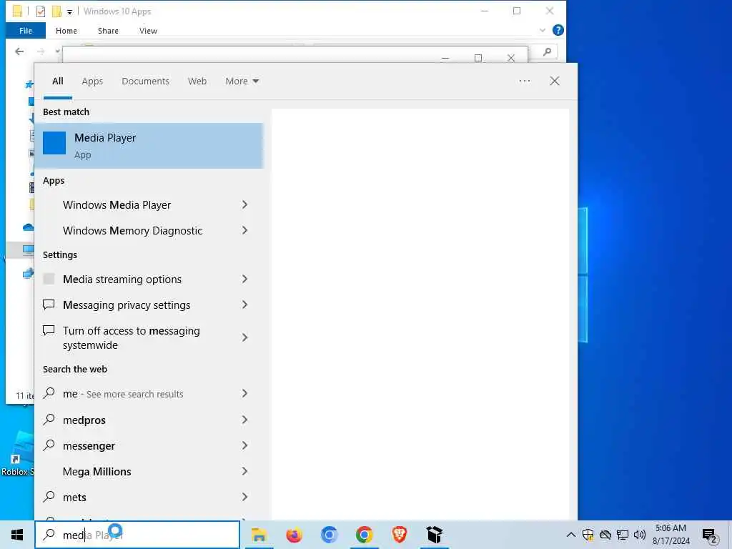
Task: Expand Windows Media Player result arrow
Action: click(x=244, y=204)
